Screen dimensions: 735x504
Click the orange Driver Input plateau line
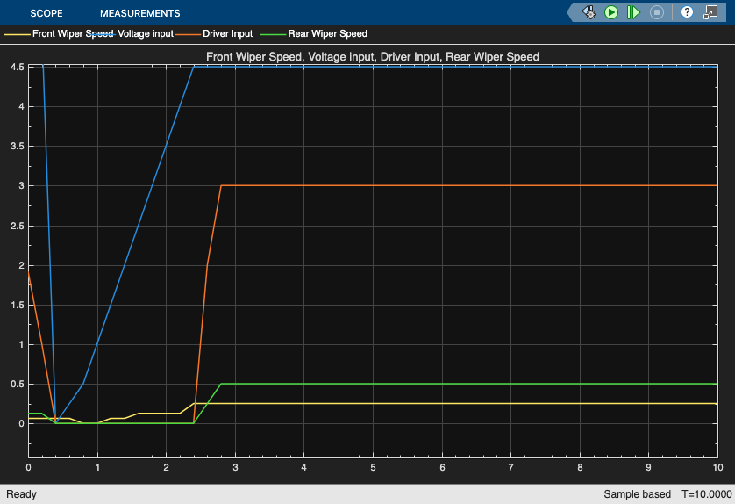[468, 186]
